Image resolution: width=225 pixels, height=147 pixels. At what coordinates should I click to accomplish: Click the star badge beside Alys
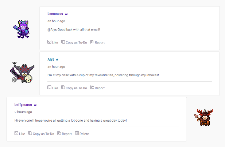click(x=57, y=60)
